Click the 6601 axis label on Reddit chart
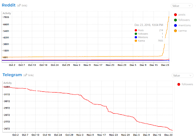Screen dimensions: 196x140 pos(6,24)
